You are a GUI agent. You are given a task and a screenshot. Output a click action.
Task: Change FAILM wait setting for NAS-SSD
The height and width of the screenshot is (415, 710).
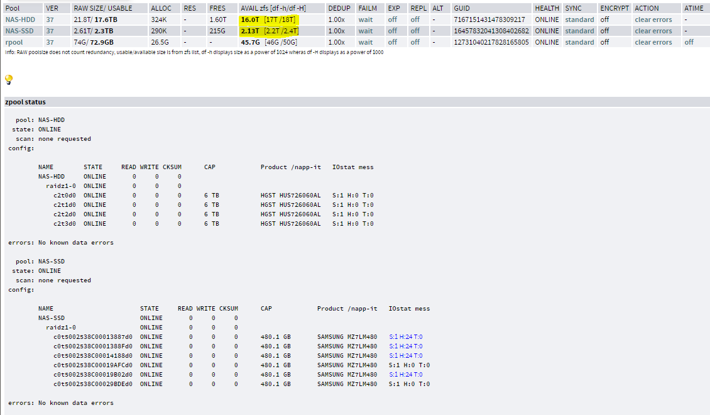(365, 31)
